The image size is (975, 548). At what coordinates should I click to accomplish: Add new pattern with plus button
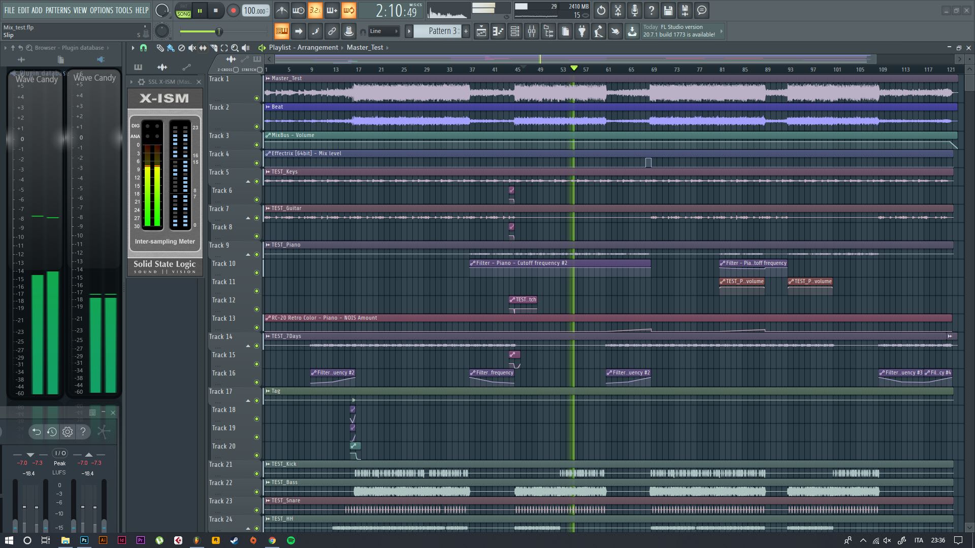466,31
